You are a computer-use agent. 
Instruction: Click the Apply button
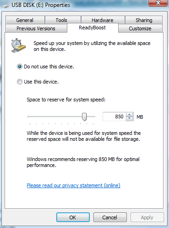[x=147, y=217]
